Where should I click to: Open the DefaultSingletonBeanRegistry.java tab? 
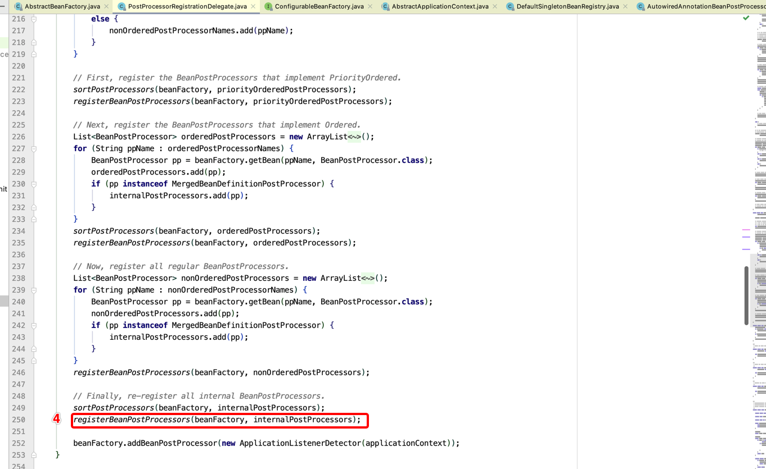coord(567,6)
